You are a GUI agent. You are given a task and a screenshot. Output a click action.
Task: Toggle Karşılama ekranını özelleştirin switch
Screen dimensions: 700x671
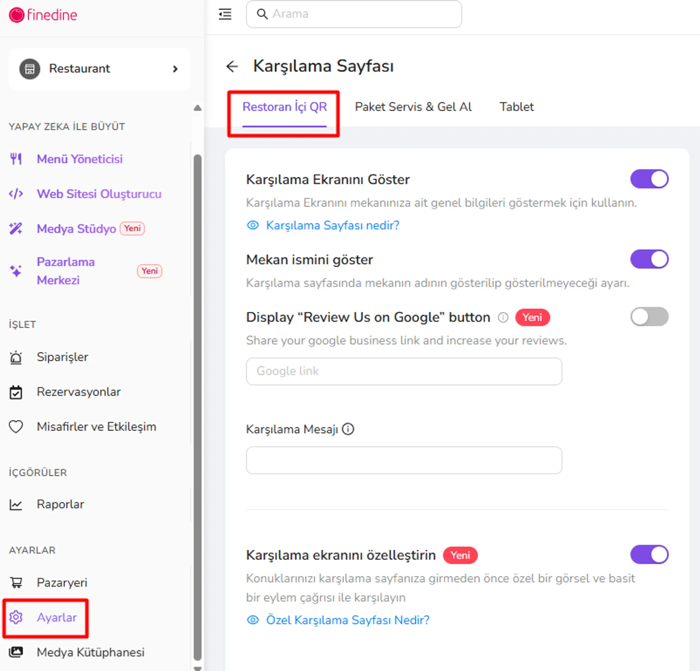point(649,555)
